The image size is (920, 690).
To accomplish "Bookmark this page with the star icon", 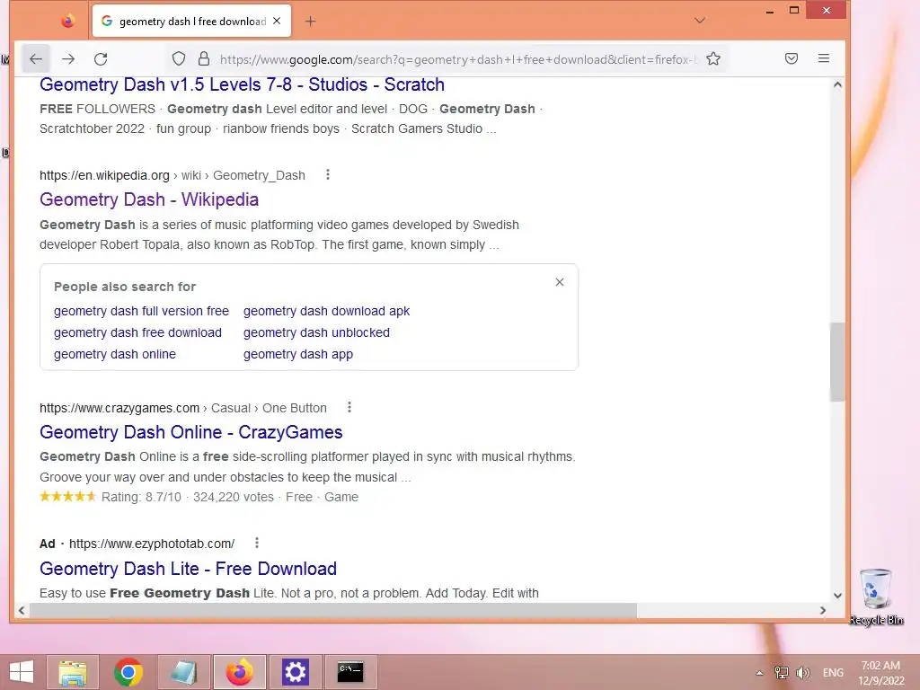I will click(712, 58).
